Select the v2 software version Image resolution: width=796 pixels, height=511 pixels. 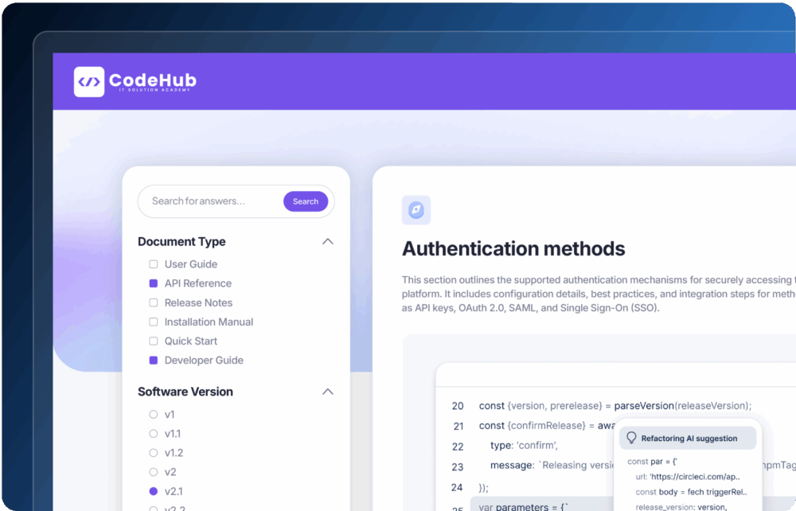click(153, 471)
